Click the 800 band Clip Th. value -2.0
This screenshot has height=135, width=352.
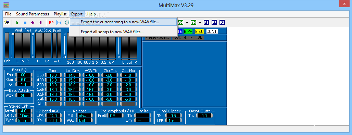110,85
